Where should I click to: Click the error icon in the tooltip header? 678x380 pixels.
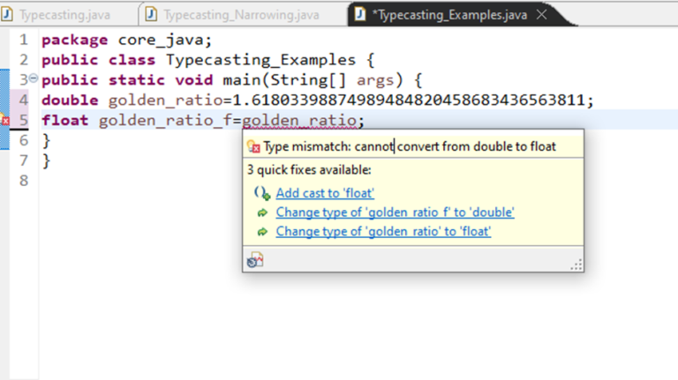click(x=254, y=146)
